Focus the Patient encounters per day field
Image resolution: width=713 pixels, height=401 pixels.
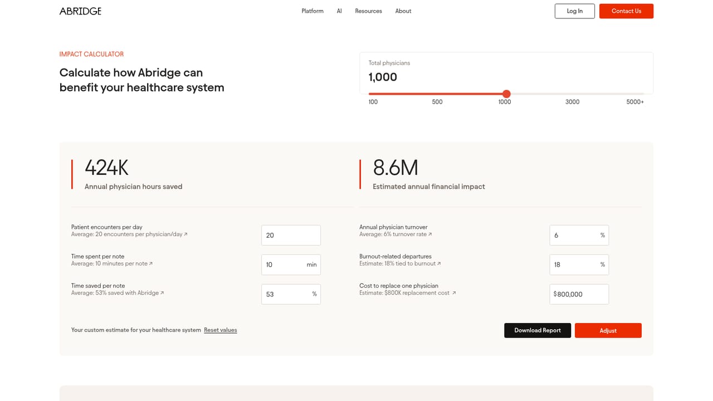(x=291, y=235)
